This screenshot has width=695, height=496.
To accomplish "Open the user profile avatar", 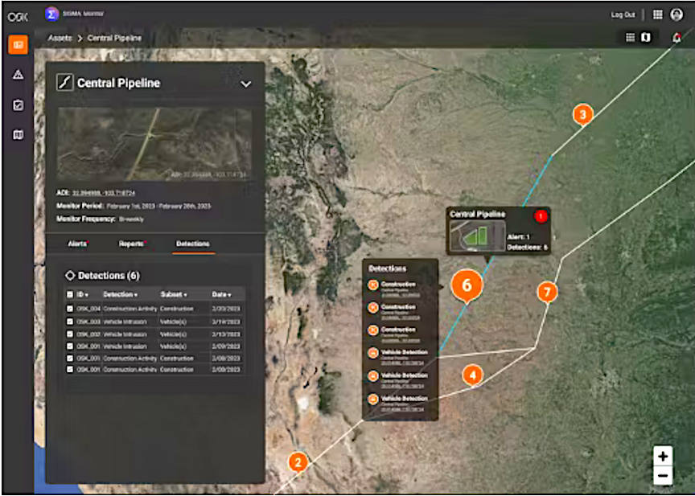I will pos(676,14).
